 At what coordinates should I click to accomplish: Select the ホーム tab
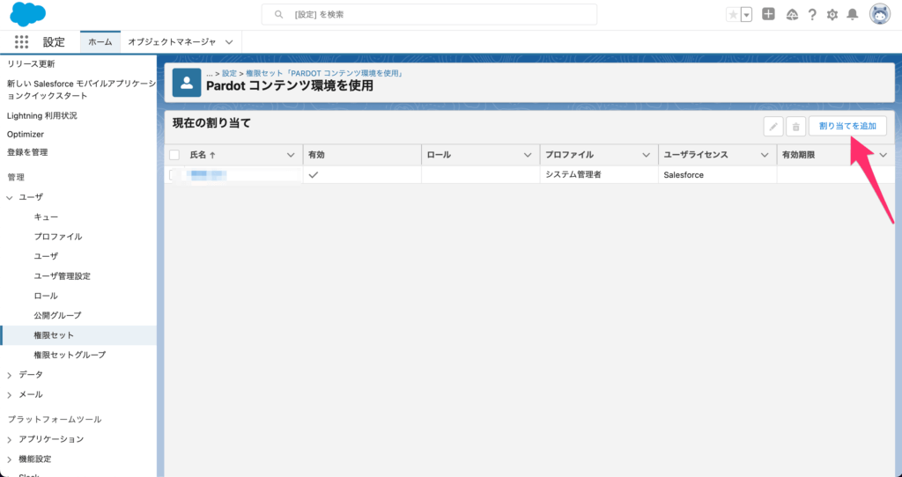click(100, 42)
